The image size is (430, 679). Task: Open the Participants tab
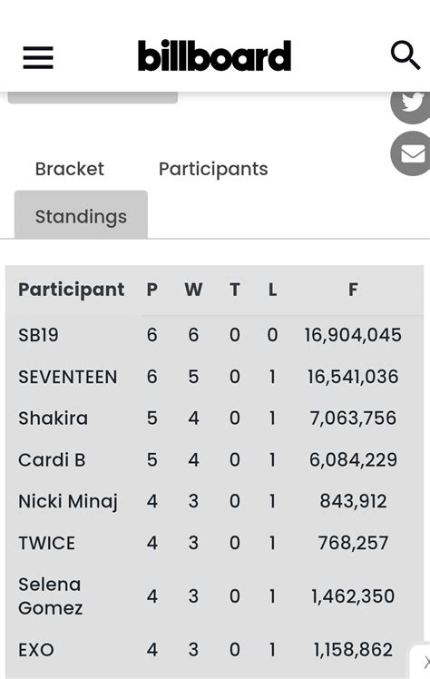click(x=213, y=169)
